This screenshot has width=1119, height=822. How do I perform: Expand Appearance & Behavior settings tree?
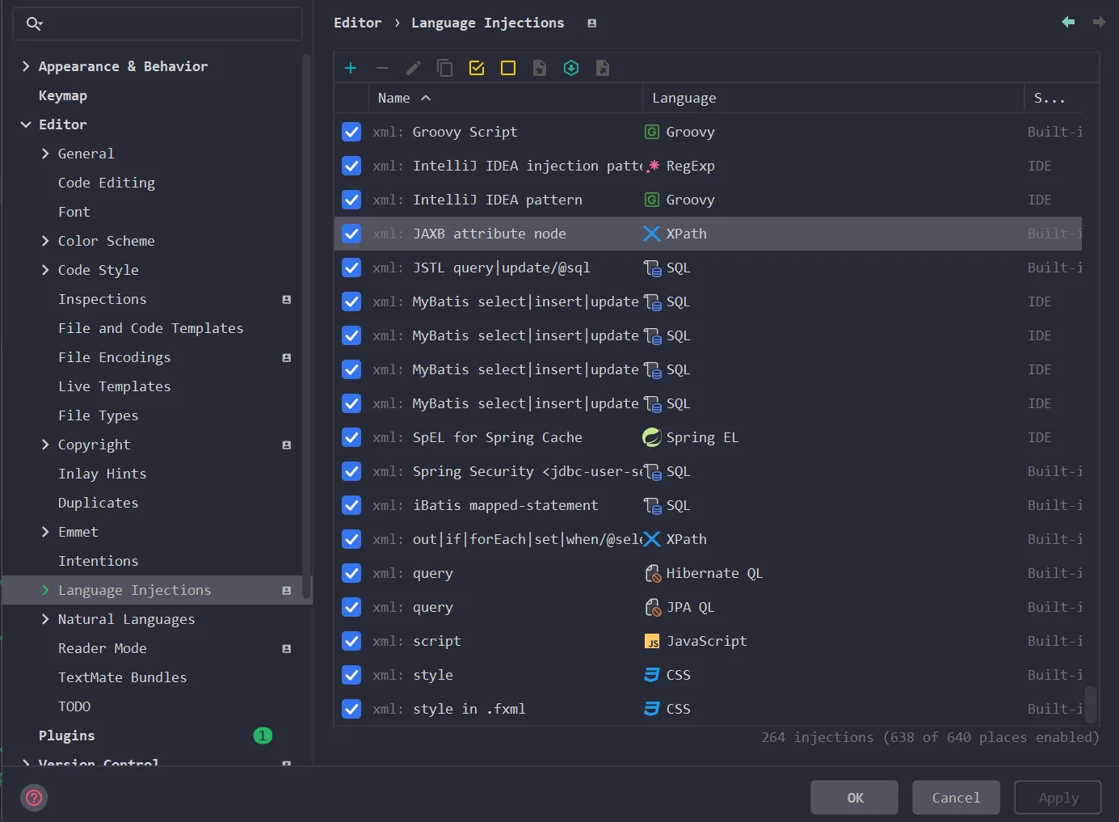coord(26,66)
